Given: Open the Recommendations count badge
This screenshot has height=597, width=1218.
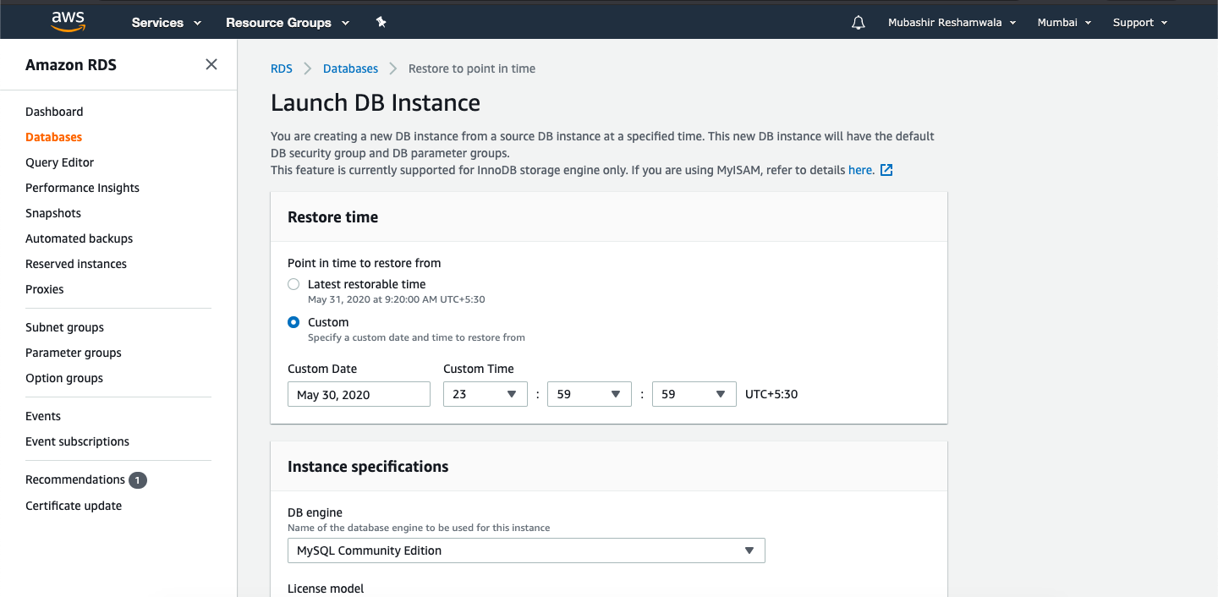Looking at the screenshot, I should click(x=138, y=480).
